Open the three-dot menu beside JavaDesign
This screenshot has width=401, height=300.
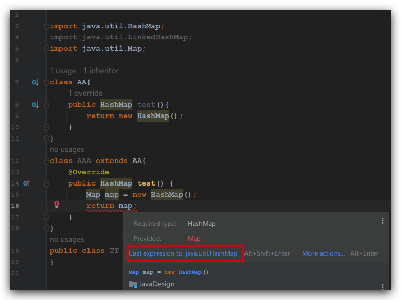[x=383, y=287]
